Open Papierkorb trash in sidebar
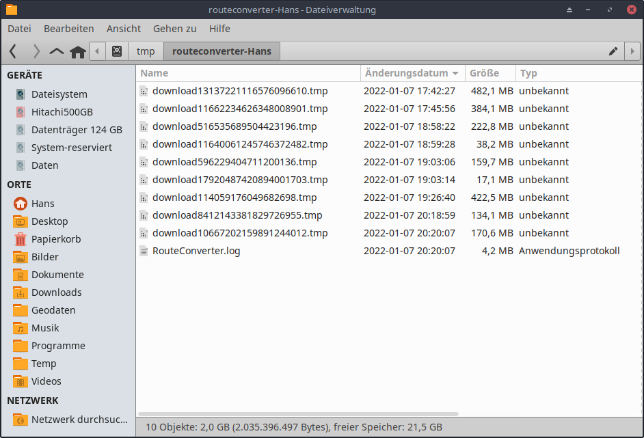The image size is (644, 438). (56, 239)
